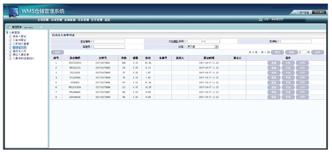Focus the end date box of 到达园区日期
332x152 pixels.
coord(212,42)
